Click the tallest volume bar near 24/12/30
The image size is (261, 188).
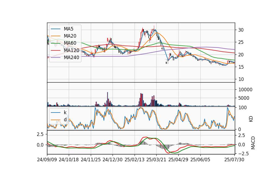(108, 99)
